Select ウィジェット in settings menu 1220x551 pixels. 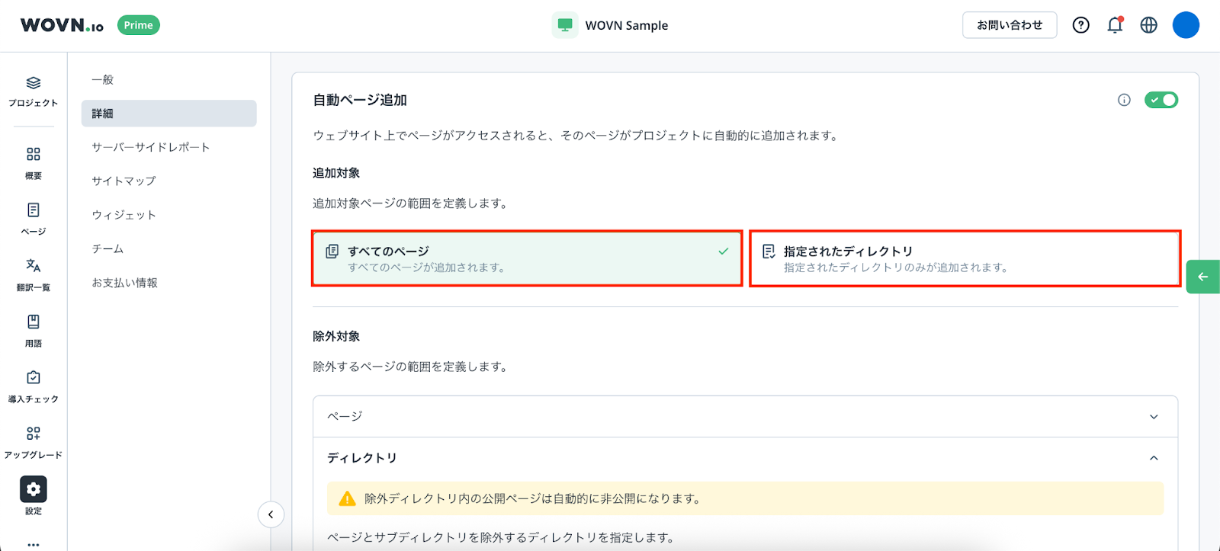[124, 215]
